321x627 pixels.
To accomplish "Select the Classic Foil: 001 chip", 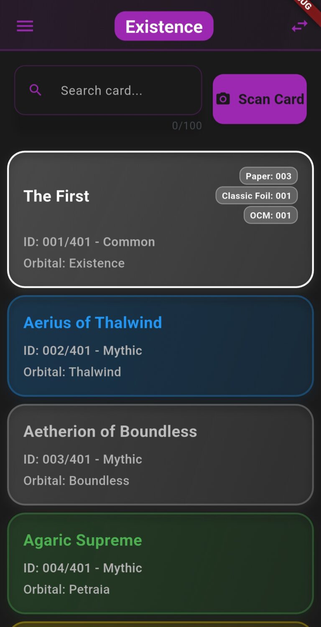I will [256, 196].
